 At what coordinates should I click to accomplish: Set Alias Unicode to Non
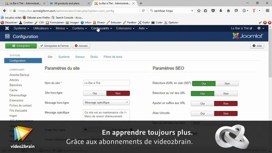pyautogui.click(x=226, y=113)
